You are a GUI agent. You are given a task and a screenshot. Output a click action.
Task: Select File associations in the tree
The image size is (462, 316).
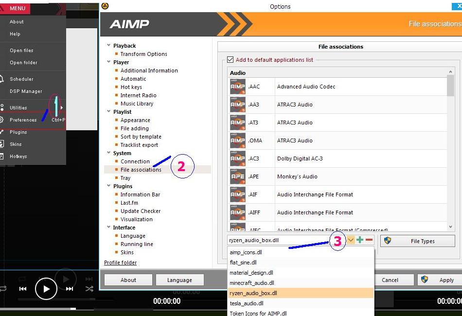[141, 170]
